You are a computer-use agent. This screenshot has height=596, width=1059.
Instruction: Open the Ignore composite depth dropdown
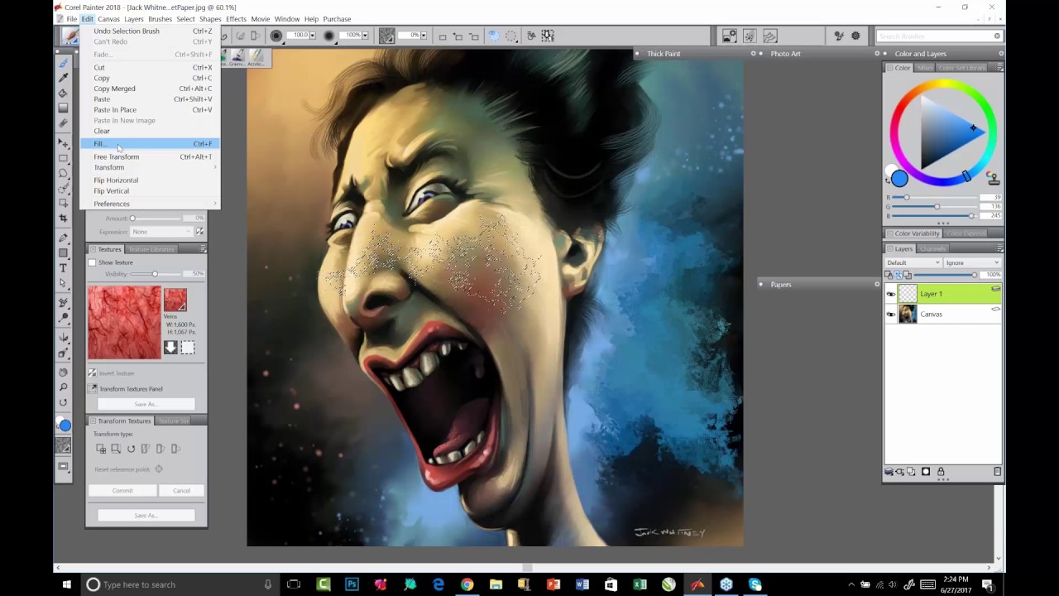coord(972,262)
